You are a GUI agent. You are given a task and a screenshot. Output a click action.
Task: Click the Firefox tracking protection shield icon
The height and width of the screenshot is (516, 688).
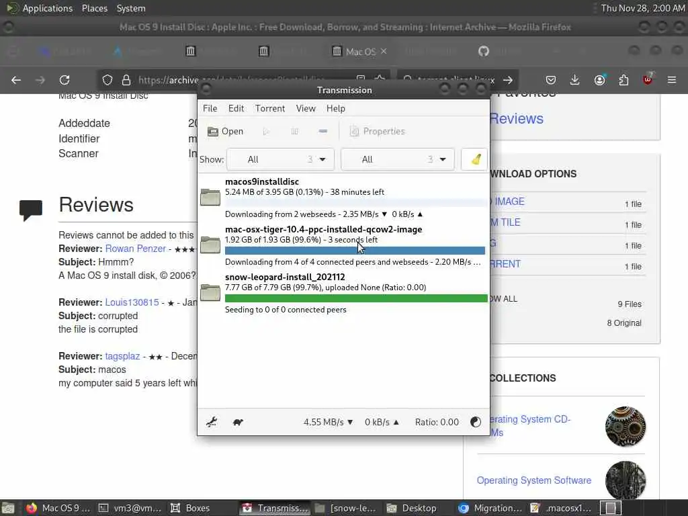(x=107, y=80)
